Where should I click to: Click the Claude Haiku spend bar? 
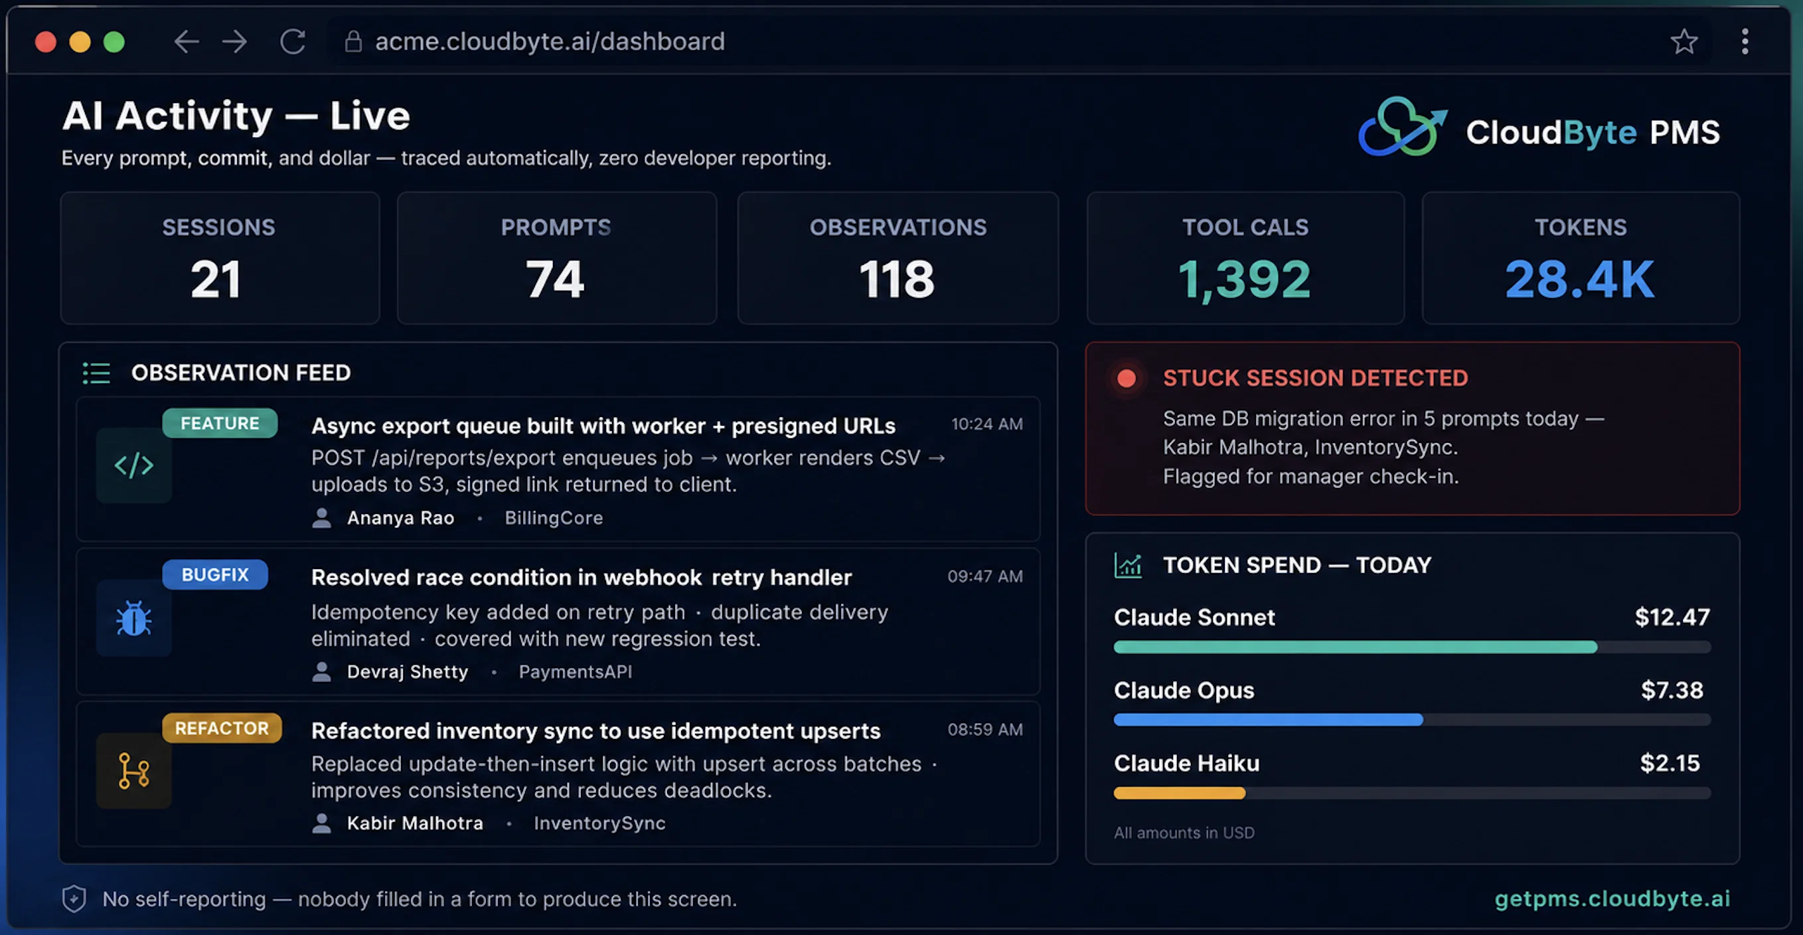(x=1412, y=793)
